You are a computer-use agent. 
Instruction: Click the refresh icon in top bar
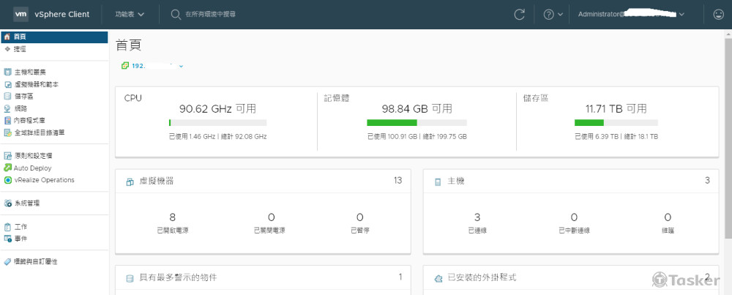click(520, 14)
